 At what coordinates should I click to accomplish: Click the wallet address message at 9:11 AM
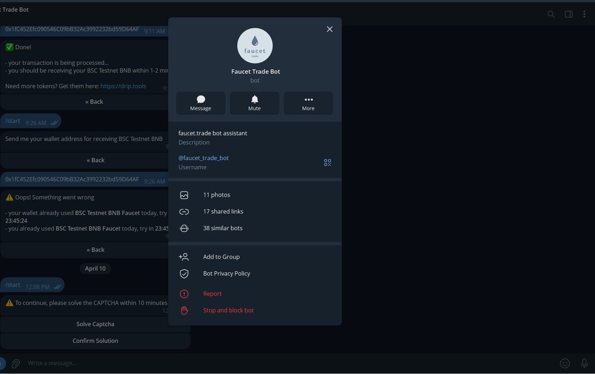tap(84, 30)
